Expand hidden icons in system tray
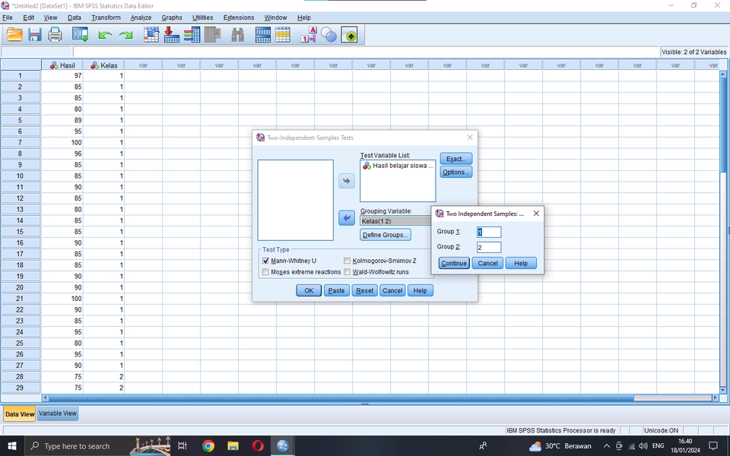Image resolution: width=730 pixels, height=456 pixels. [606, 446]
